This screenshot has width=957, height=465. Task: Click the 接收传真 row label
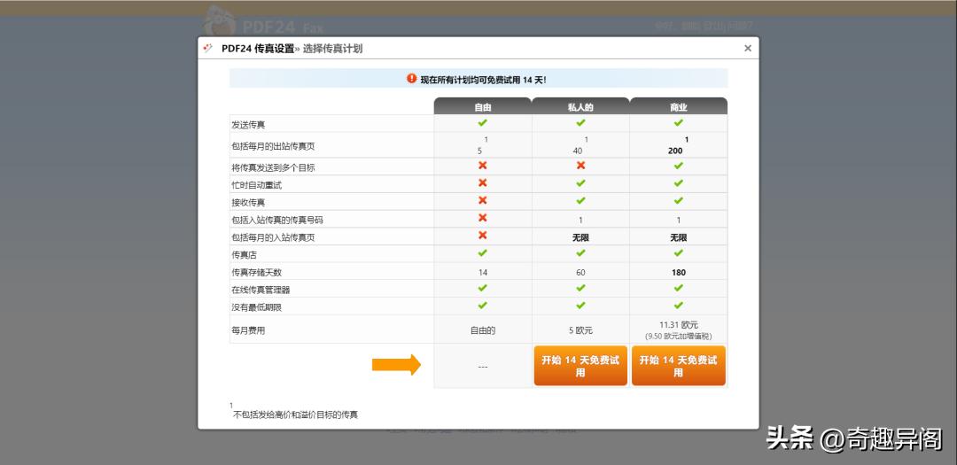coord(248,202)
